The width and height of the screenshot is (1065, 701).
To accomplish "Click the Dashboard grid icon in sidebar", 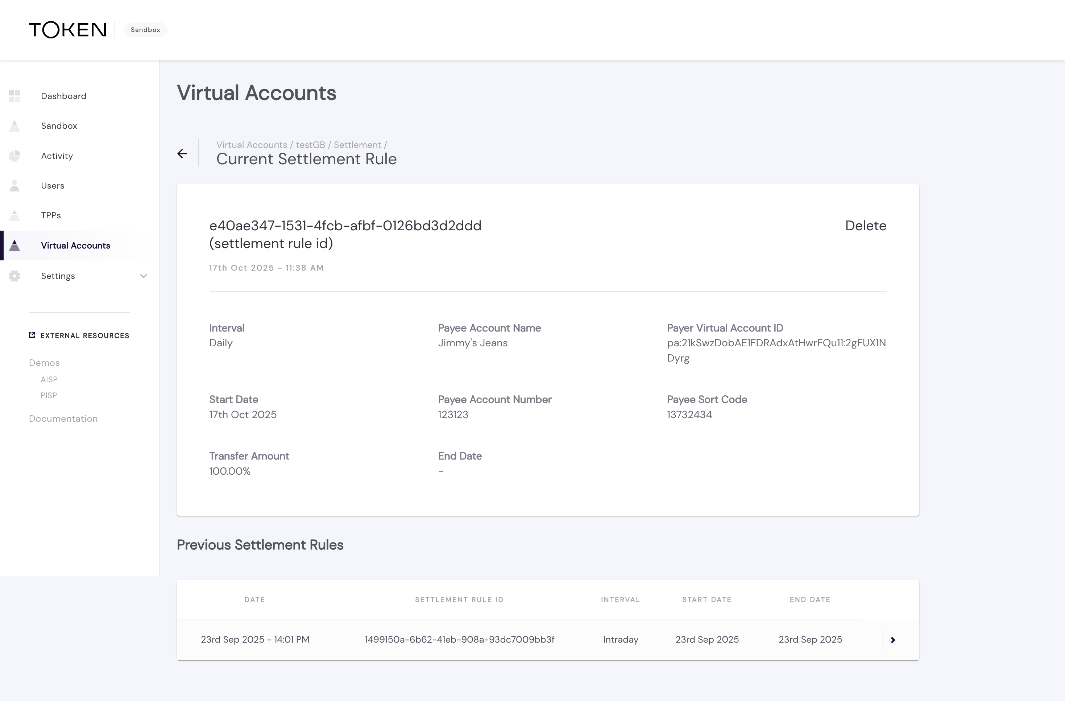I will pyautogui.click(x=14, y=96).
